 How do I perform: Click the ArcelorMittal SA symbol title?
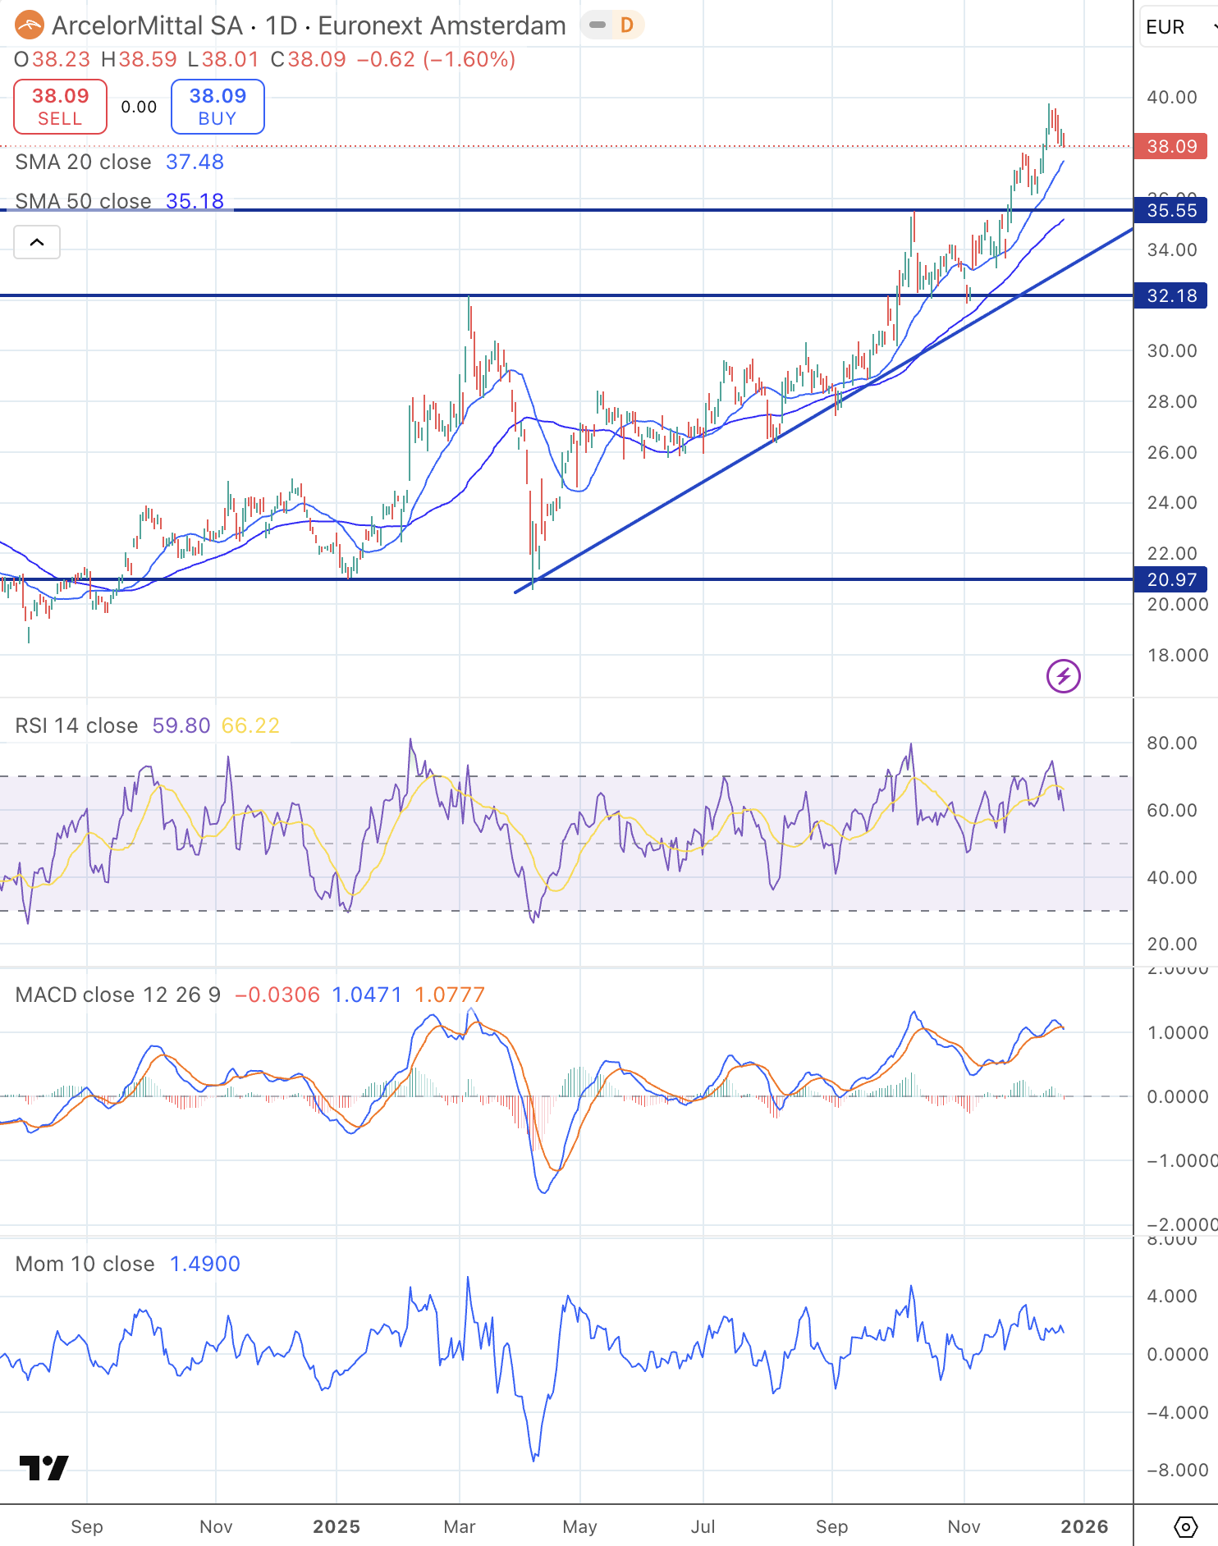[x=147, y=25]
